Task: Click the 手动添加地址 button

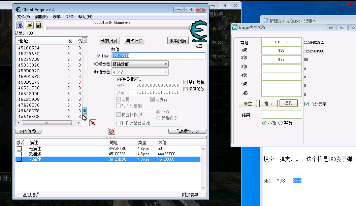Action: (x=187, y=131)
